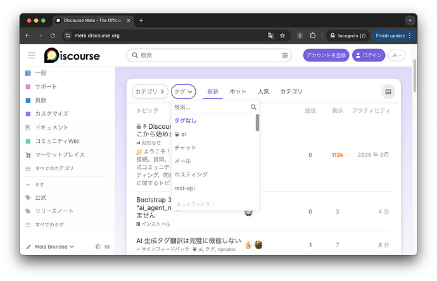437x281 pixels.
Task: Close the Discourse Meta tab
Action: tap(129, 20)
